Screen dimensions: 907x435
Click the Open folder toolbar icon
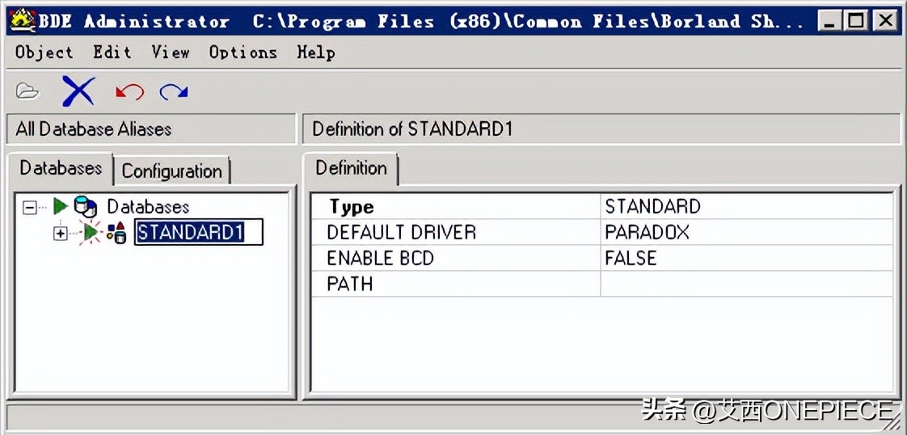pos(27,91)
